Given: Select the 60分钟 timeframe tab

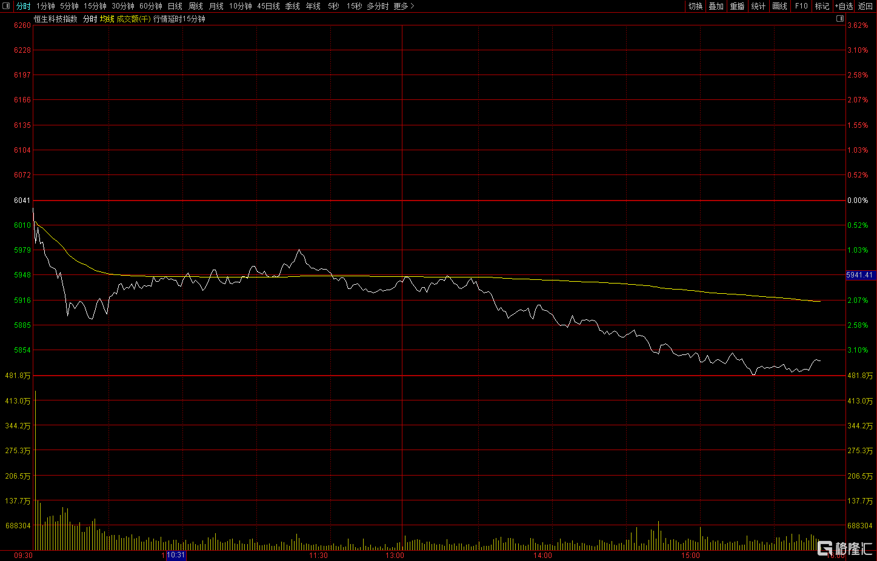Looking at the screenshot, I should tap(151, 6).
